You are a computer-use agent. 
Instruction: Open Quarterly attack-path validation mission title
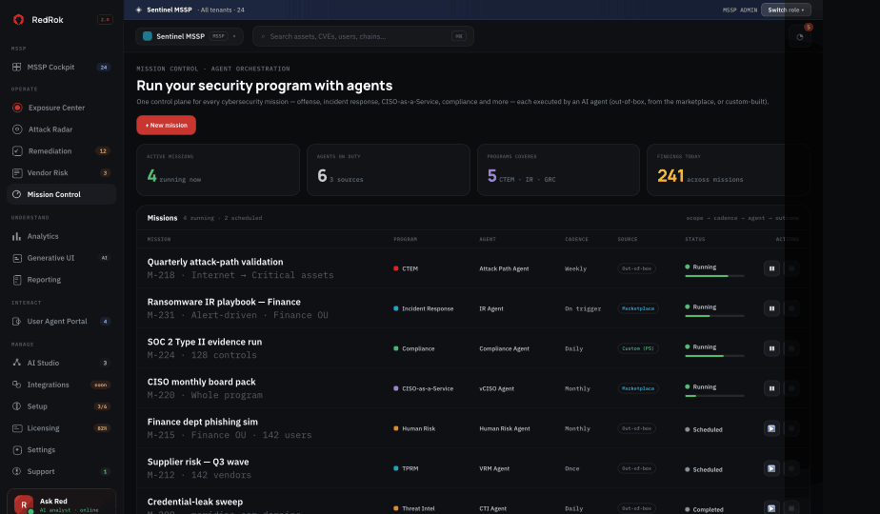tap(215, 262)
